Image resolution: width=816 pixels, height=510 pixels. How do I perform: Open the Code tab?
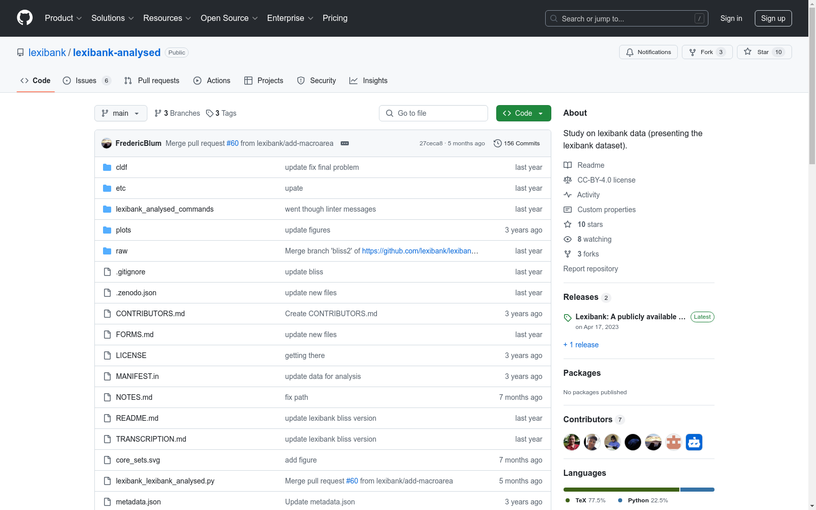coord(36,81)
